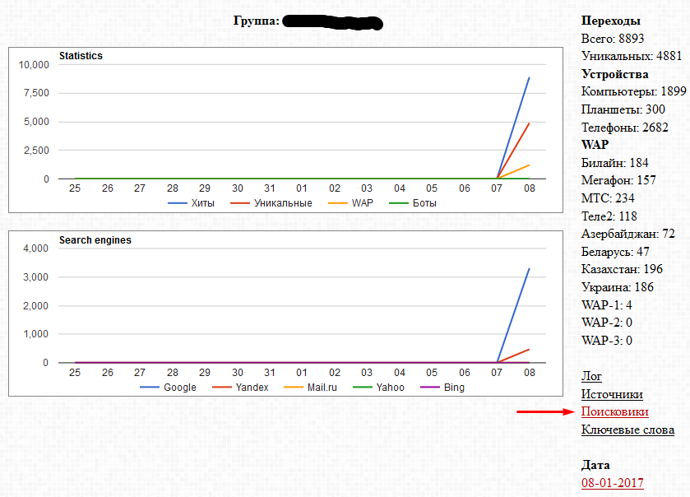
Task: Click the bold WAP heading in sidebar
Action: tap(595, 145)
